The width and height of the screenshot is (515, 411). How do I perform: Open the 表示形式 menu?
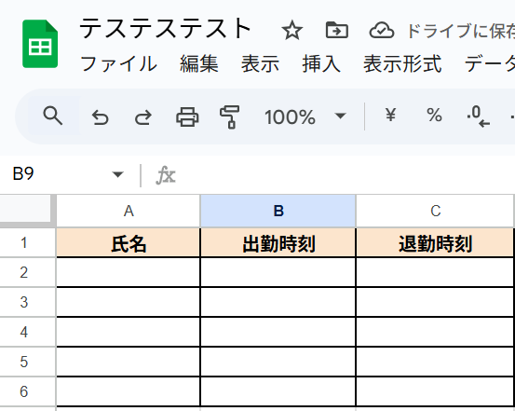[x=402, y=63]
